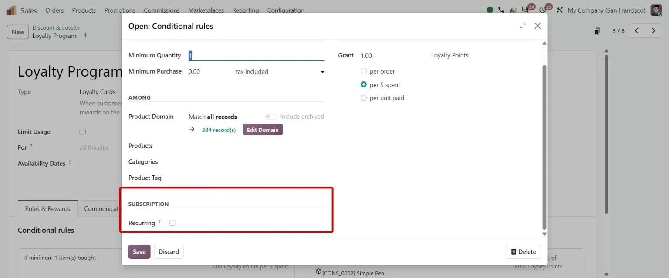Screen dimensions: 669x278
Task: Open the Loyalty Program actions kebab menu
Action: tap(85, 36)
